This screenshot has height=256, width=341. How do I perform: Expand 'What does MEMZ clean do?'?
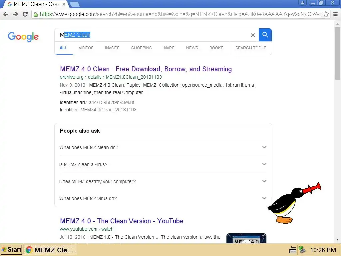(x=163, y=147)
